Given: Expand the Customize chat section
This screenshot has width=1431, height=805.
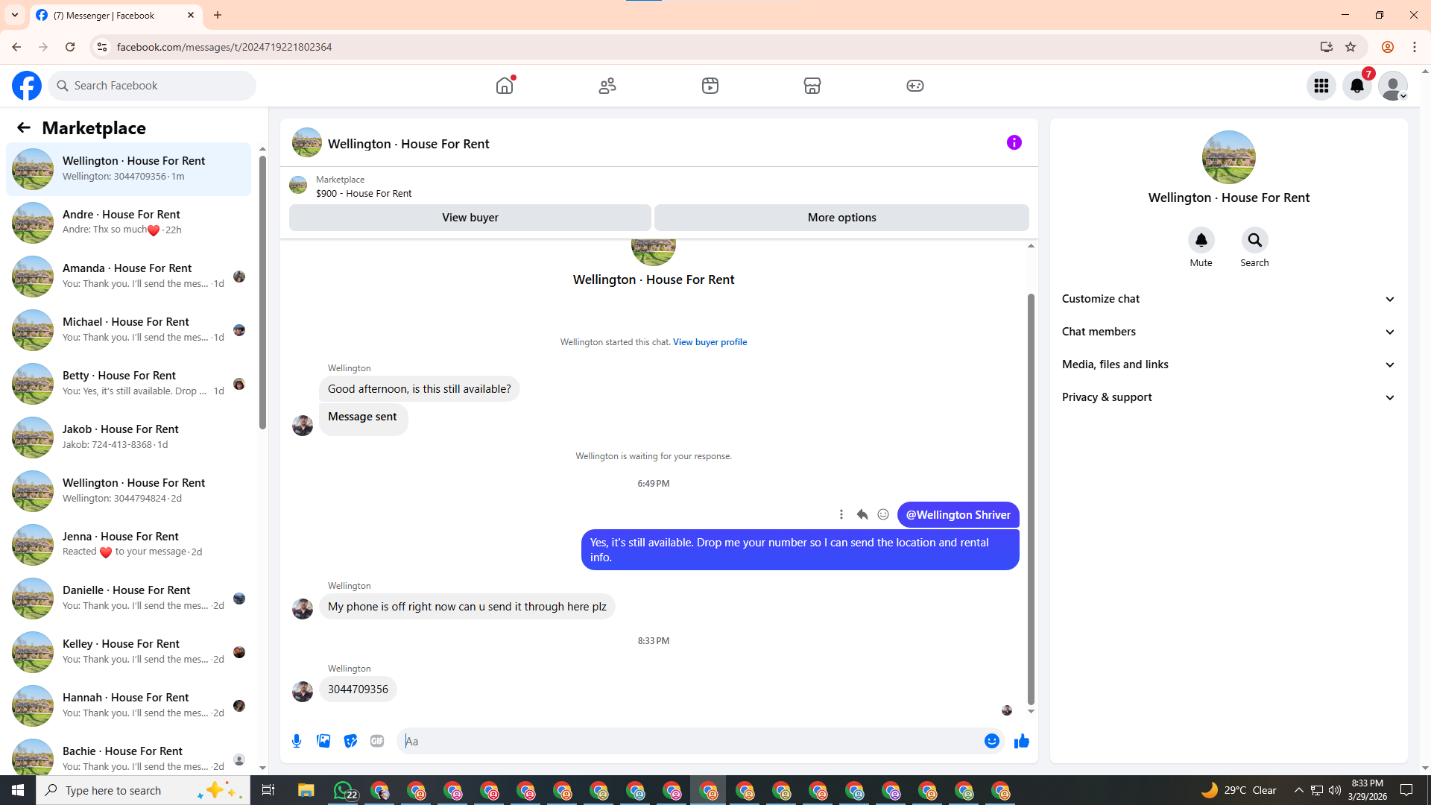Looking at the screenshot, I should 1228,299.
